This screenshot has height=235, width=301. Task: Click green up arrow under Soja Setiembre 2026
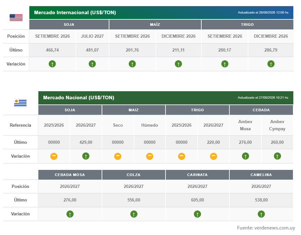pyautogui.click(x=52, y=64)
